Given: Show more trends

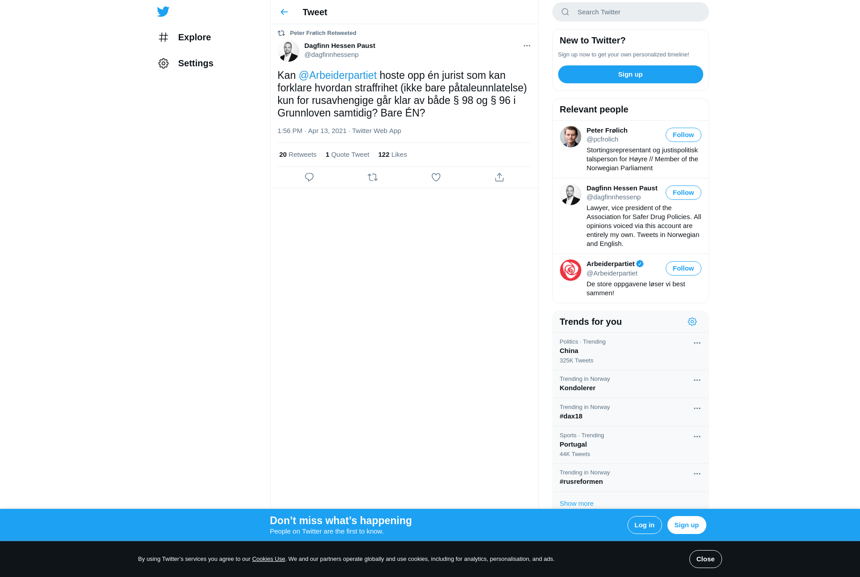Looking at the screenshot, I should point(576,504).
